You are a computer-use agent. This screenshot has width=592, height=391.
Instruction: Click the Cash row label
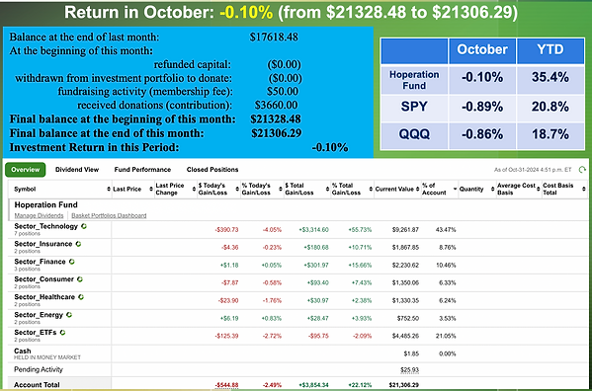point(23,351)
